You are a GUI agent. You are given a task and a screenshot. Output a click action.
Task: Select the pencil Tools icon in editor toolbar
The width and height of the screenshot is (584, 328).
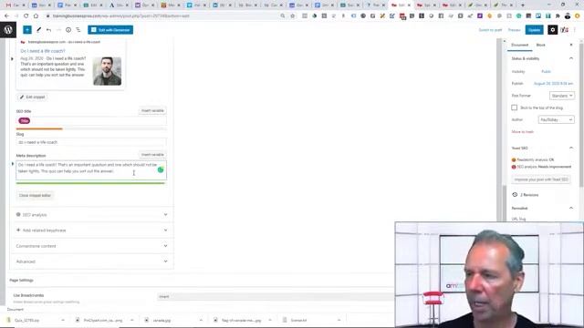pos(38,30)
